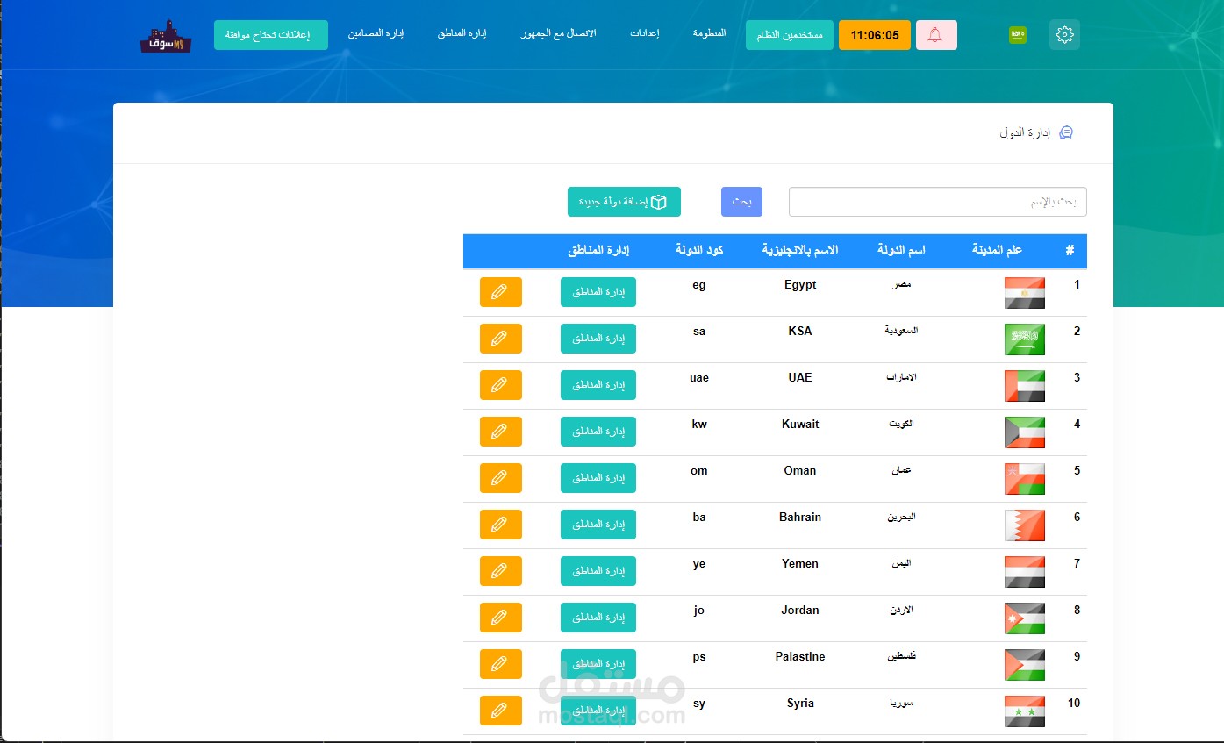This screenshot has height=743, width=1224.
Task: Select the "Kuwait" English name cell
Action: pyautogui.click(x=800, y=425)
